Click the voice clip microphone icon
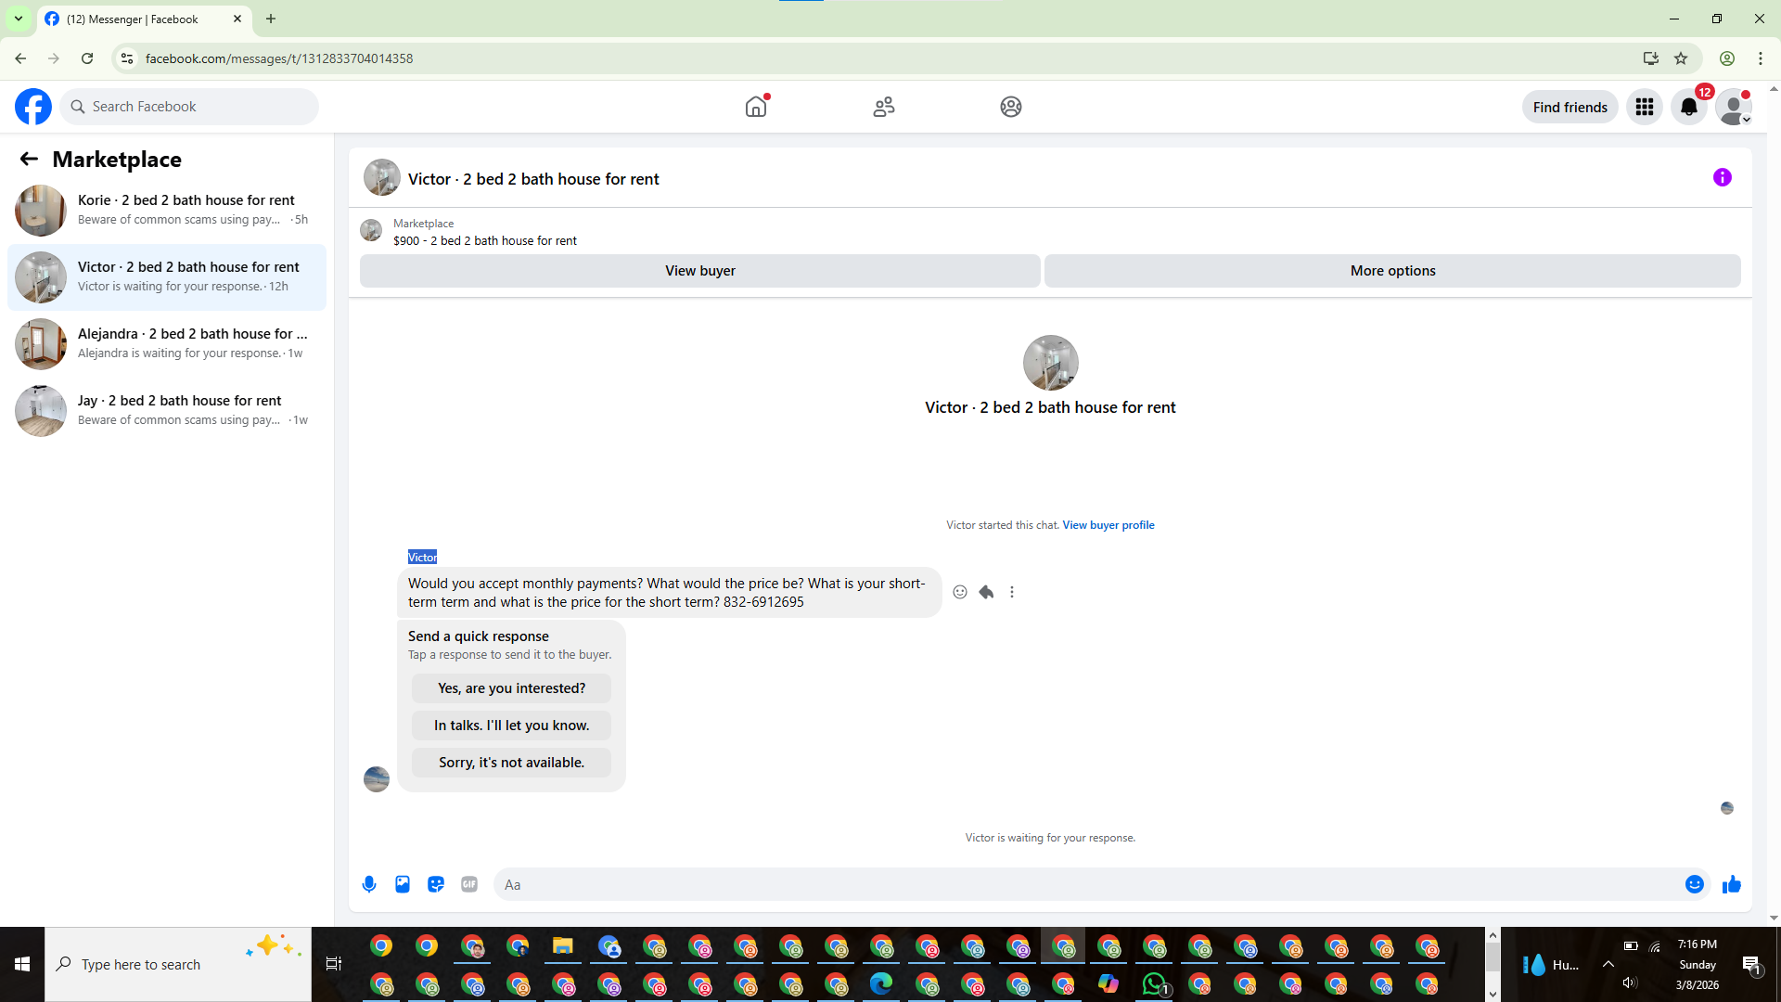Viewport: 1781px width, 1002px height. 369,884
